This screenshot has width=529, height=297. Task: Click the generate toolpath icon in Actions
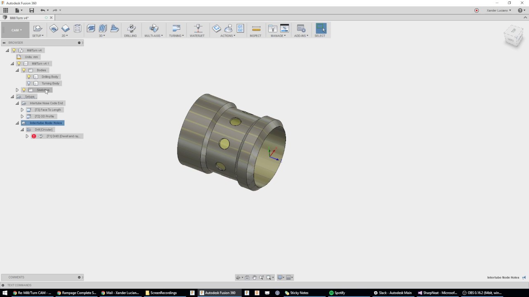[217, 28]
